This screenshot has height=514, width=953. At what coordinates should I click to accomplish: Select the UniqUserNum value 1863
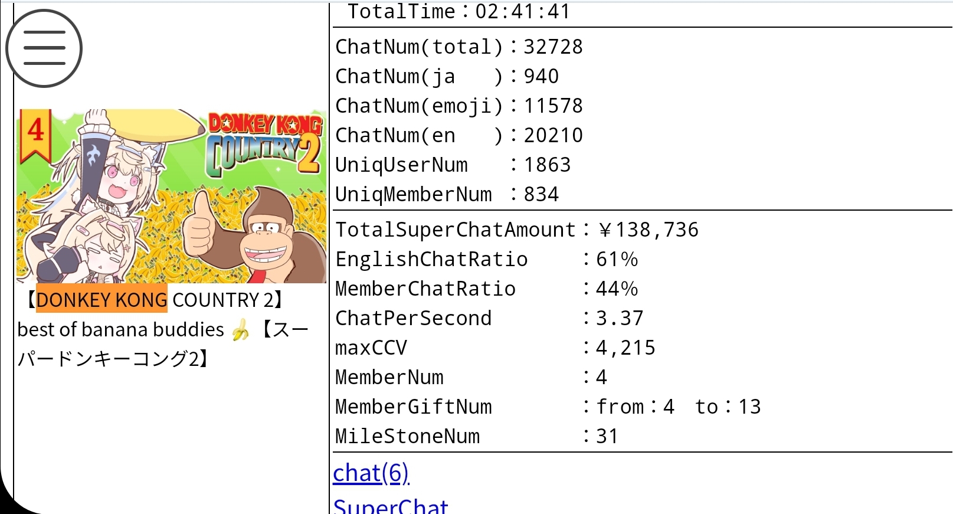pyautogui.click(x=547, y=165)
